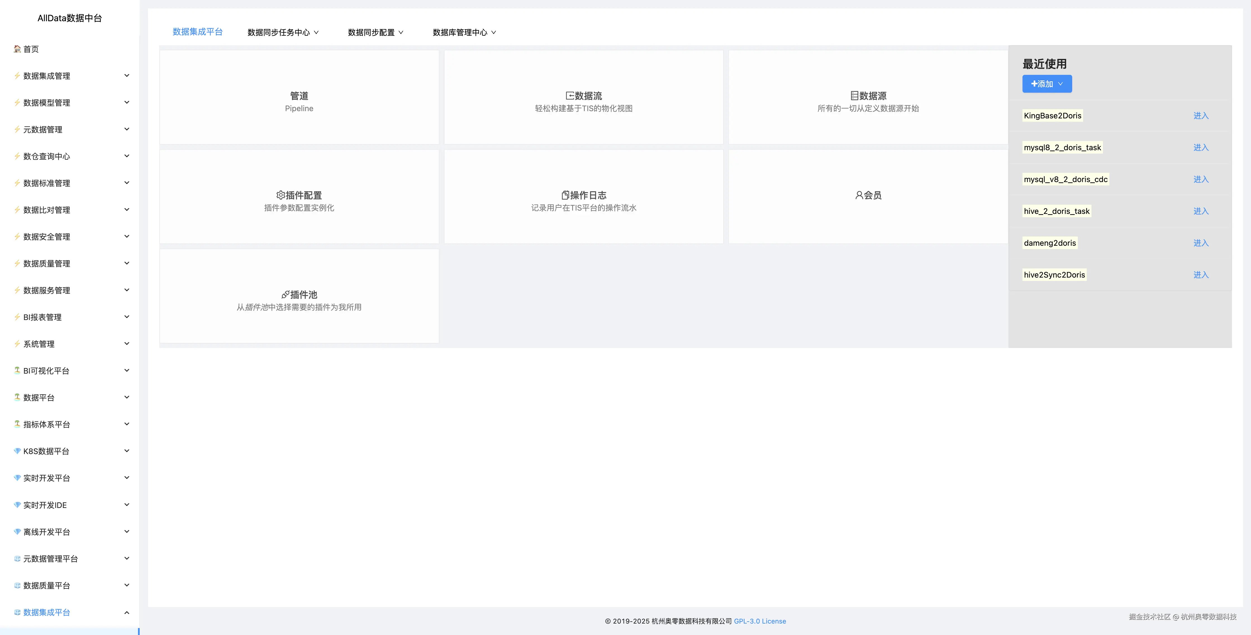The height and width of the screenshot is (635, 1251).
Task: Click 进入 next to KingBase2Doris
Action: pyautogui.click(x=1201, y=116)
